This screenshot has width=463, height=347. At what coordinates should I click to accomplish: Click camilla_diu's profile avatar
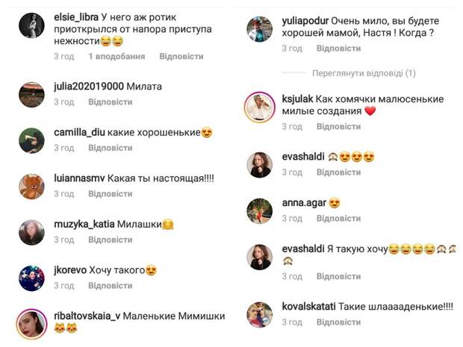tap(31, 141)
